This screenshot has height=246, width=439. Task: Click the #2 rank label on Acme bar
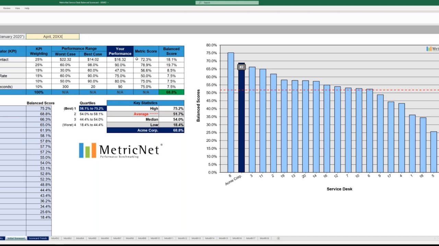point(241,67)
